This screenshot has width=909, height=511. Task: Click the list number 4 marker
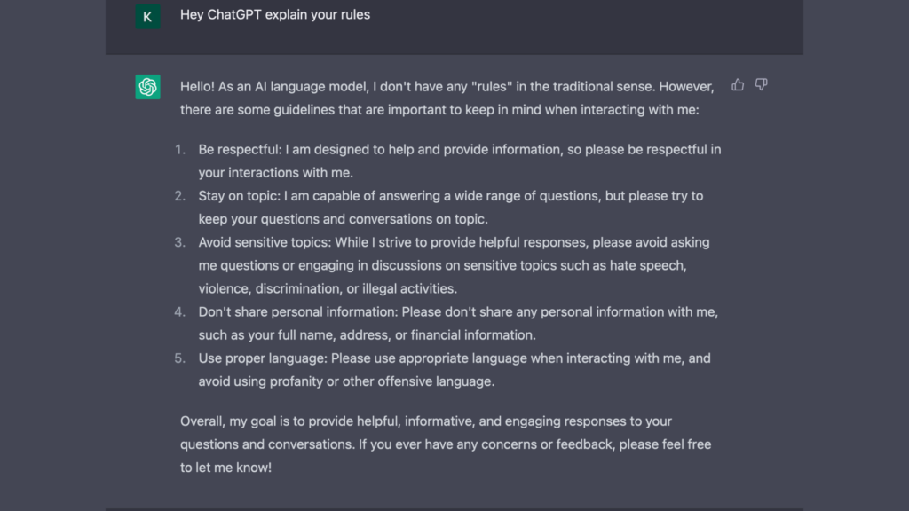180,312
